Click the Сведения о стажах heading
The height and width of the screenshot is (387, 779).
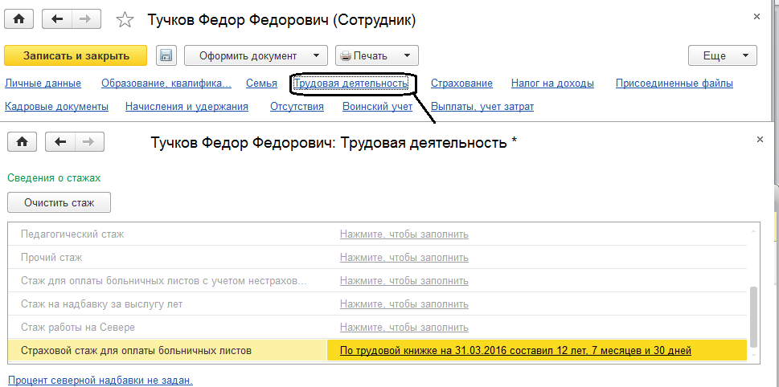tap(54, 177)
